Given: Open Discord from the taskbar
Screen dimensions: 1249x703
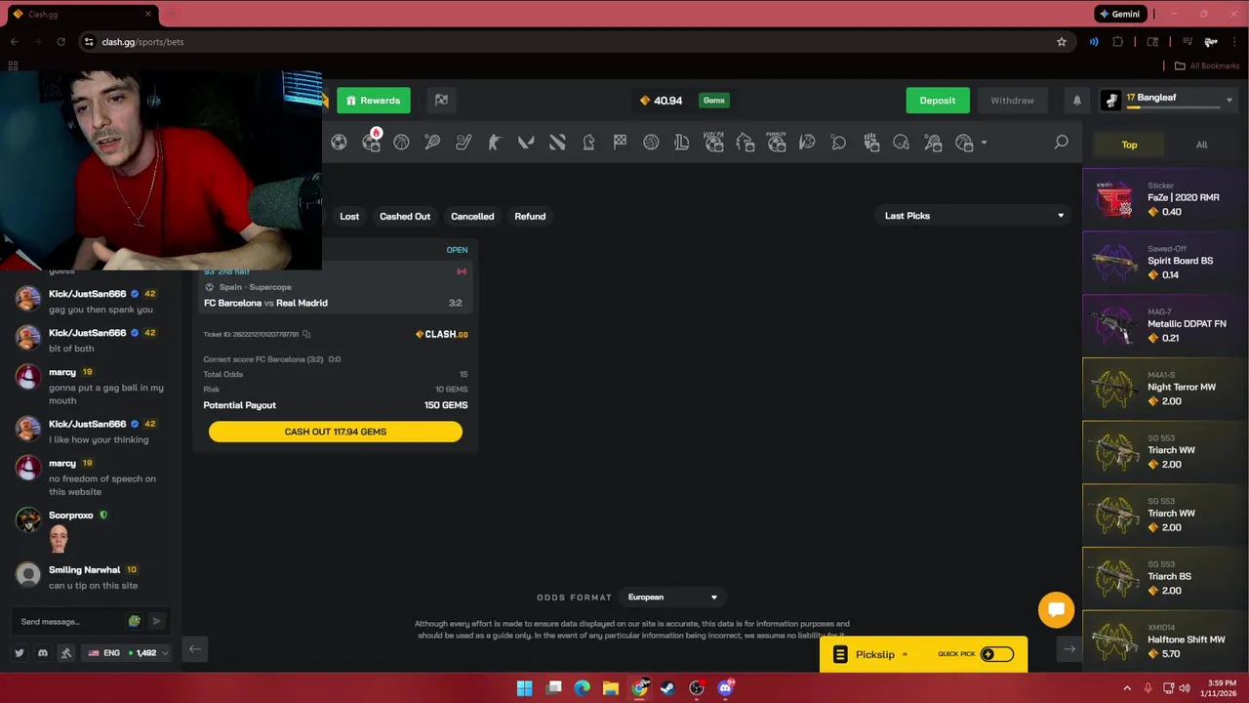Looking at the screenshot, I should pyautogui.click(x=725, y=688).
